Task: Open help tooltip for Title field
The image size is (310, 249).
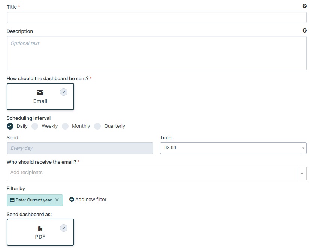Action: click(x=304, y=6)
